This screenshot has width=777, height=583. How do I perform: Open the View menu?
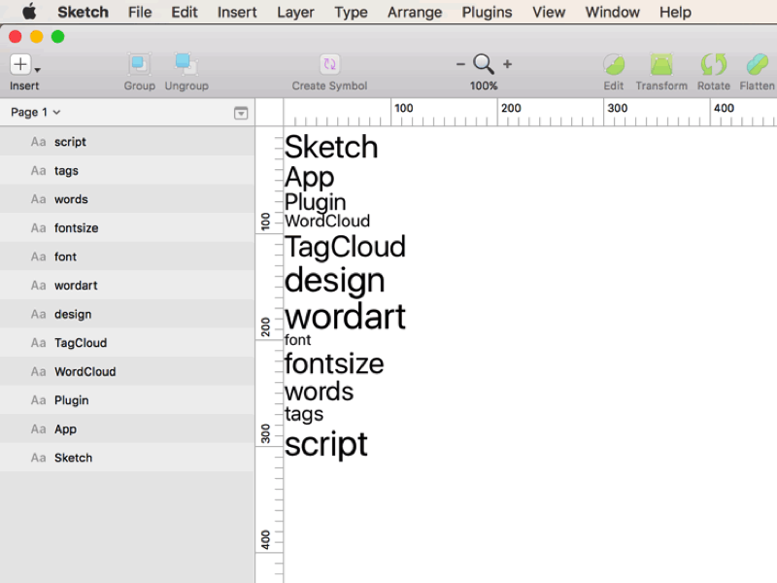coord(549,12)
